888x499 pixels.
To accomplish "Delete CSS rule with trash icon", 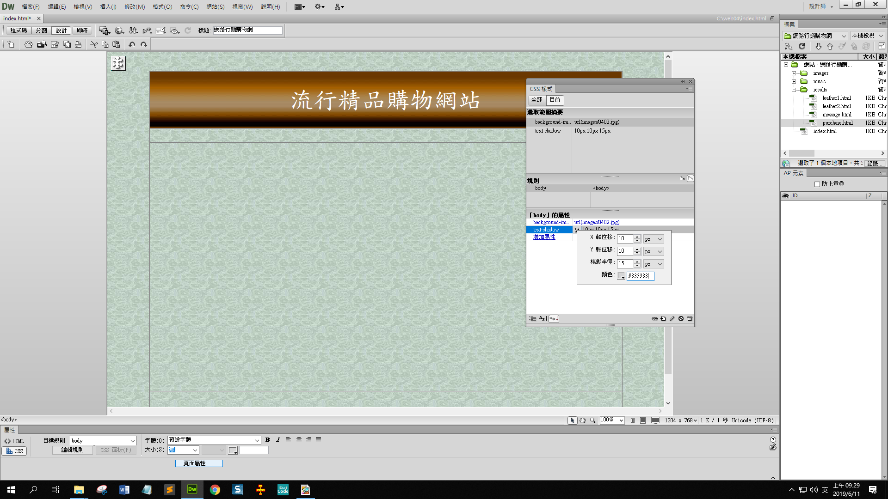I will tap(690, 319).
